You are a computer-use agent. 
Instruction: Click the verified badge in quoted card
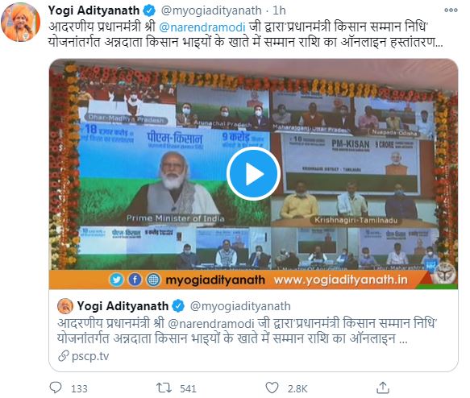click(x=178, y=306)
